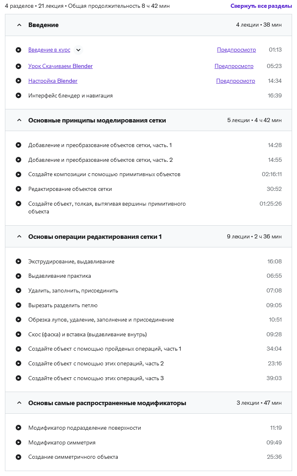Click play icon beside Создание симметричного объекта
297x476 pixels.
[18, 457]
